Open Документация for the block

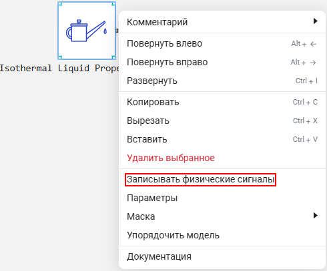[222, 256]
